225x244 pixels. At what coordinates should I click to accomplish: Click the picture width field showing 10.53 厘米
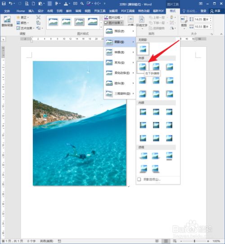[202, 27]
